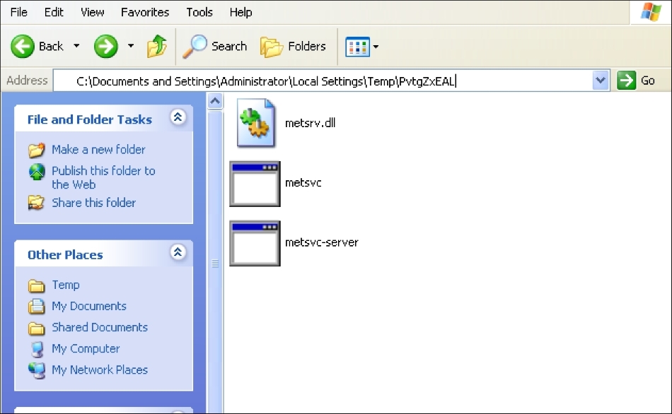Screen dimensions: 672x414
Task: Select the metsvc-server executable icon
Action: point(255,243)
